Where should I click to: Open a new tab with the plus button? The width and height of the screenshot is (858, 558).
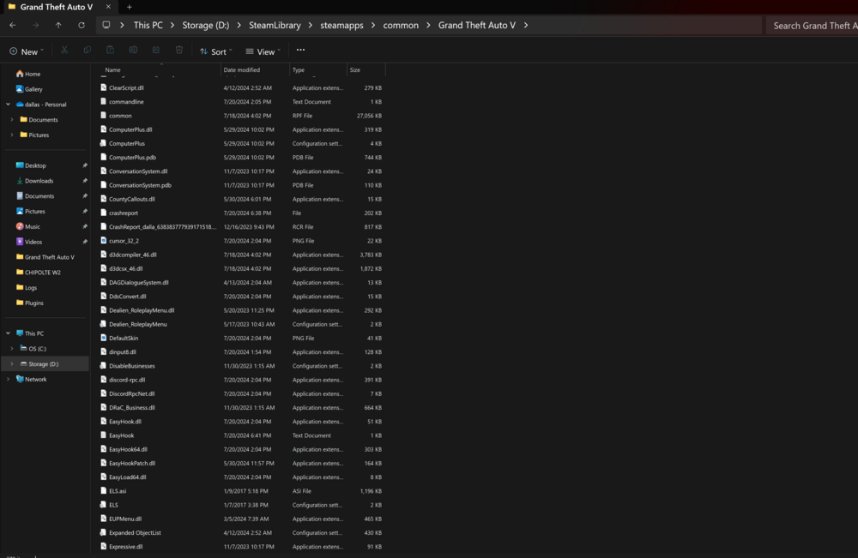point(127,7)
